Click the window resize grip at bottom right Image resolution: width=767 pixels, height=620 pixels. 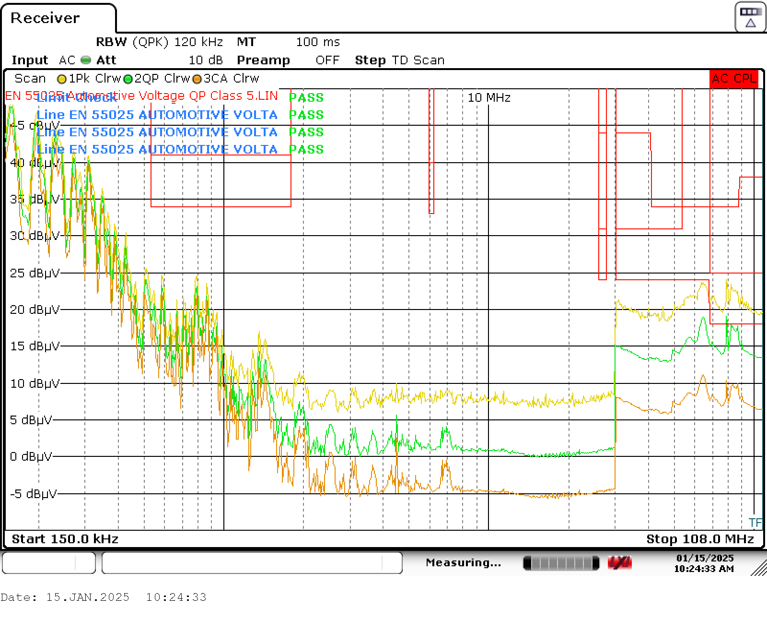tap(758, 567)
